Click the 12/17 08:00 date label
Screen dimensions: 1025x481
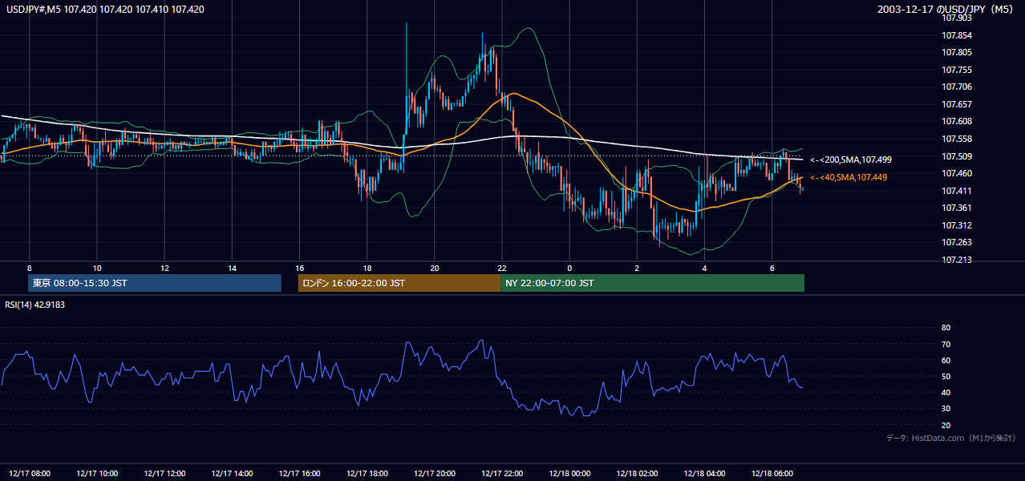click(x=30, y=474)
